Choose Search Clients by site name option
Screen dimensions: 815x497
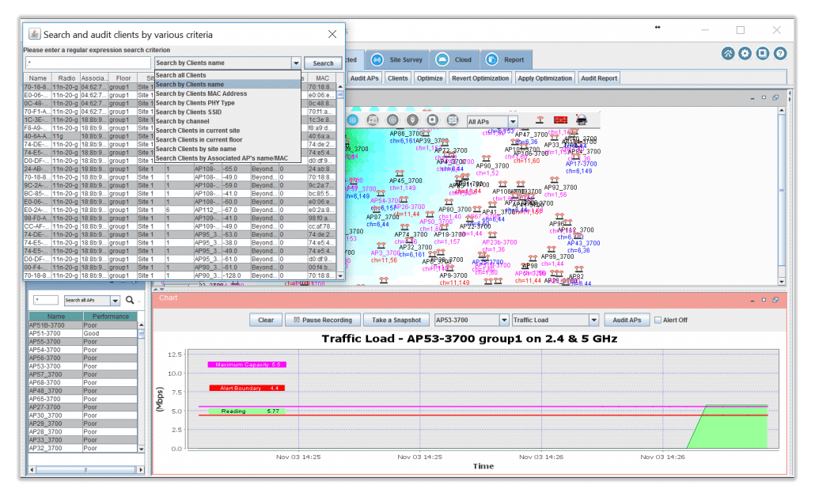(x=228, y=150)
